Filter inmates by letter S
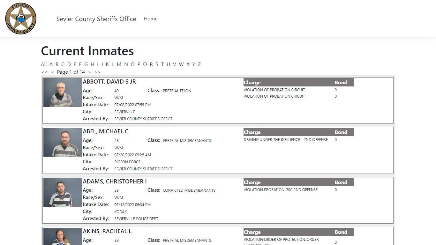436x245 pixels. click(157, 64)
